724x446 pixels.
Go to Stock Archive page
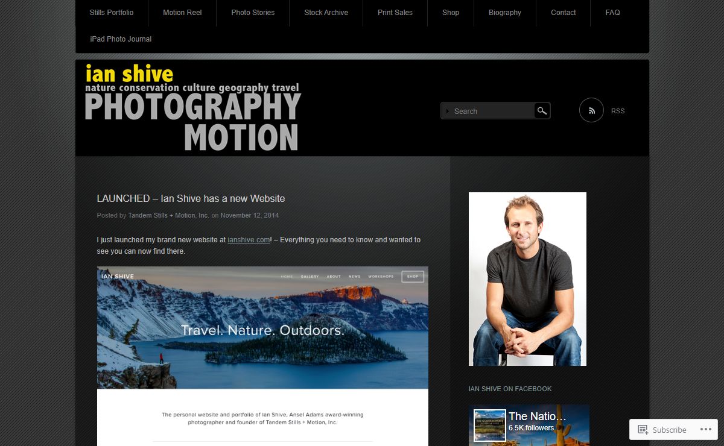pyautogui.click(x=326, y=13)
